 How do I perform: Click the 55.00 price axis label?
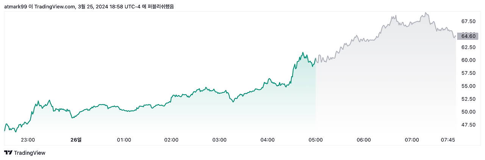point(468,86)
